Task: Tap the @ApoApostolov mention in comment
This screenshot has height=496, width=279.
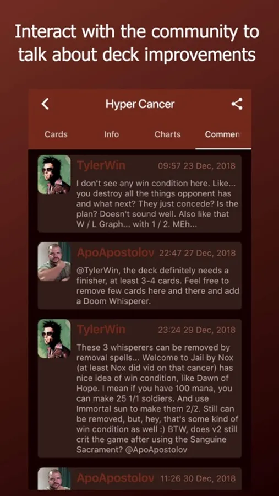Action: pyautogui.click(x=156, y=450)
